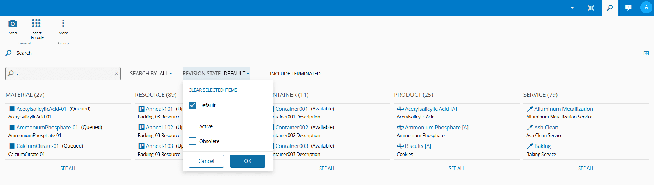Open the user avatar menu
Image resolution: width=654 pixels, height=185 pixels.
pyautogui.click(x=646, y=7)
